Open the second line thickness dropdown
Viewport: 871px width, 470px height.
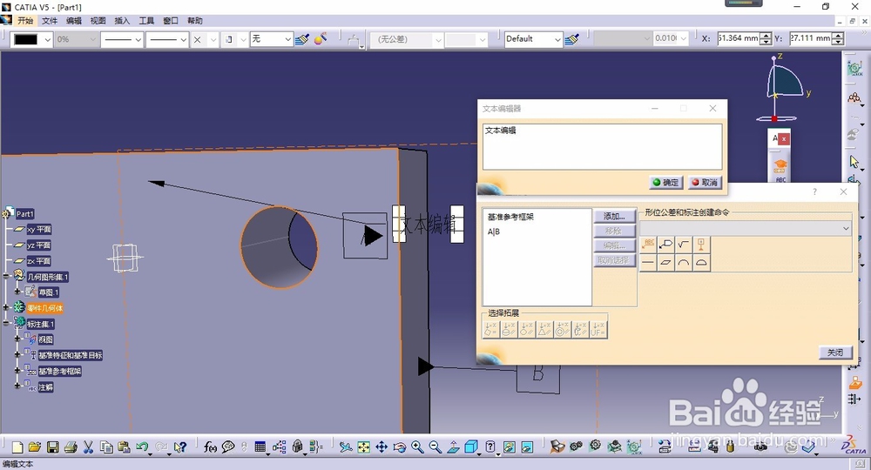click(183, 40)
